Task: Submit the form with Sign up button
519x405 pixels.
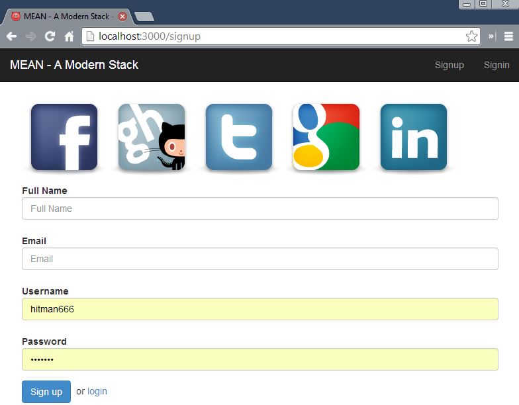Action: (x=46, y=392)
